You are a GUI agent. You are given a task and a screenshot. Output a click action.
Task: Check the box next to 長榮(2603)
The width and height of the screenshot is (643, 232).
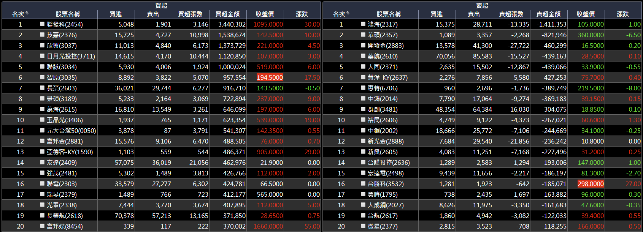click(x=42, y=88)
